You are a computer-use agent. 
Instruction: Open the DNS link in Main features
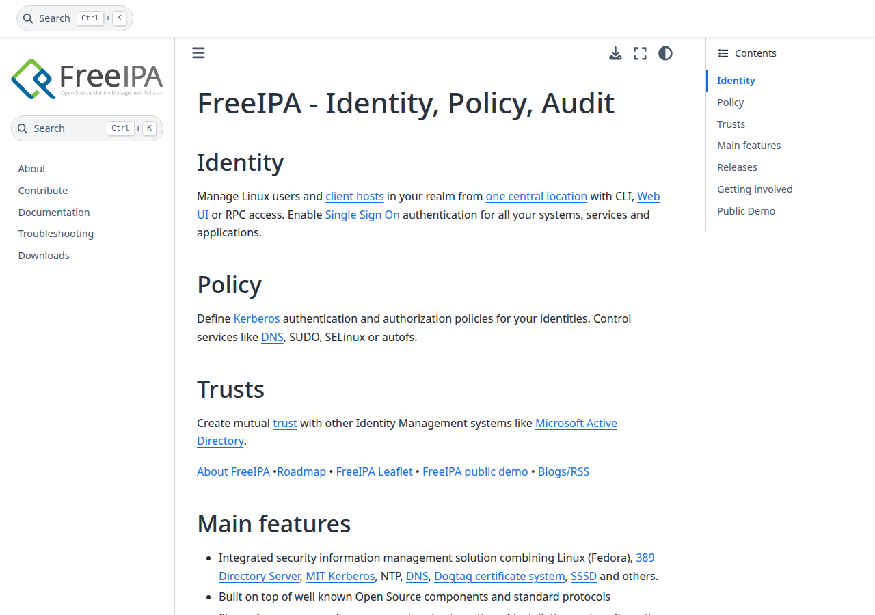pos(417,576)
